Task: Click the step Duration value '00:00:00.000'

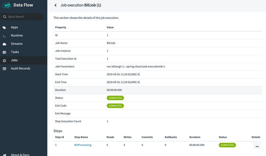Action: coord(197,145)
